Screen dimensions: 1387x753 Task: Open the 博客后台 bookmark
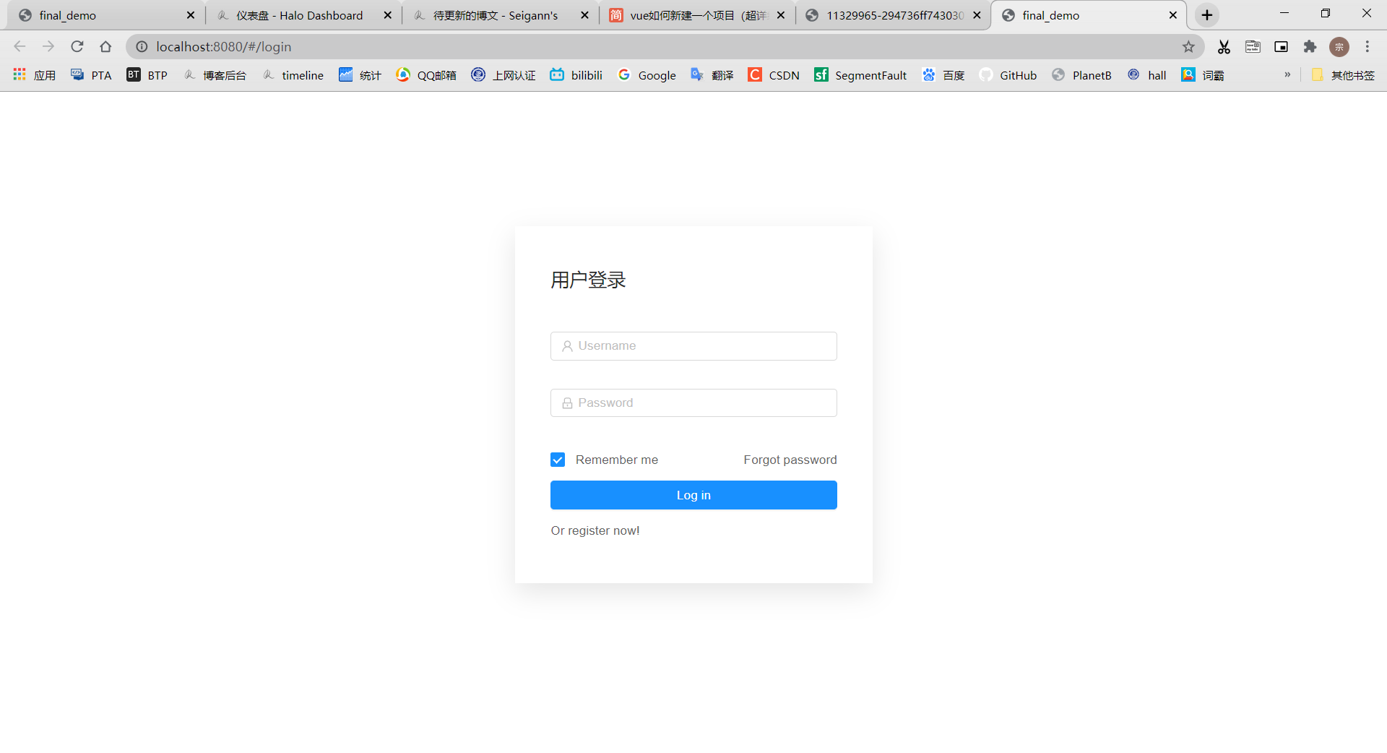(x=215, y=75)
